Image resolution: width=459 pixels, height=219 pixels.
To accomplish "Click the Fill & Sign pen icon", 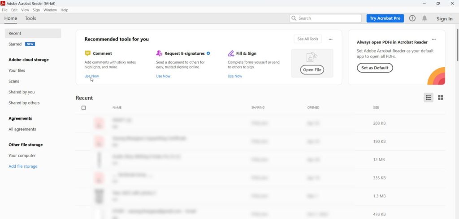I will [231, 53].
